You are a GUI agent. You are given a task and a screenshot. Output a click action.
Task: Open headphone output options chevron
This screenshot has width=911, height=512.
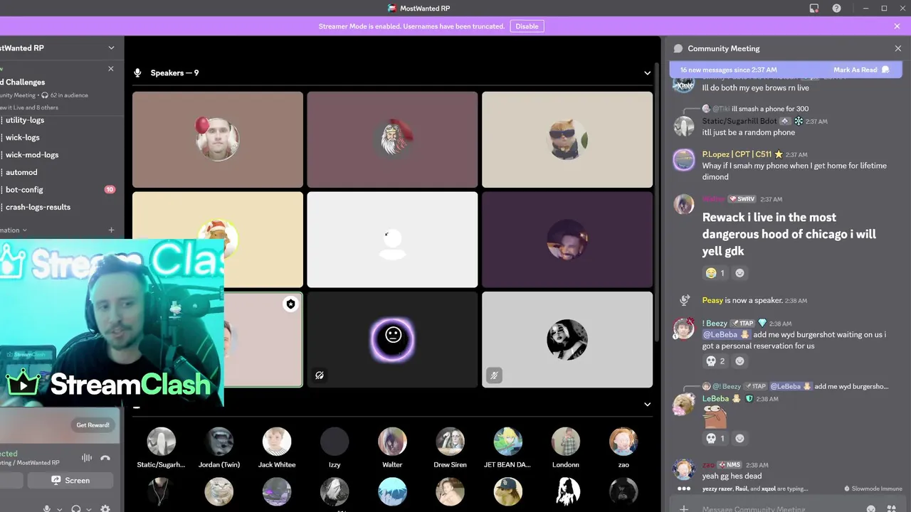tap(89, 509)
